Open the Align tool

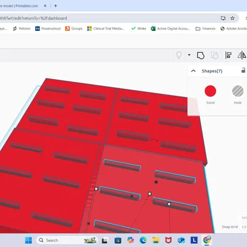click(x=228, y=55)
